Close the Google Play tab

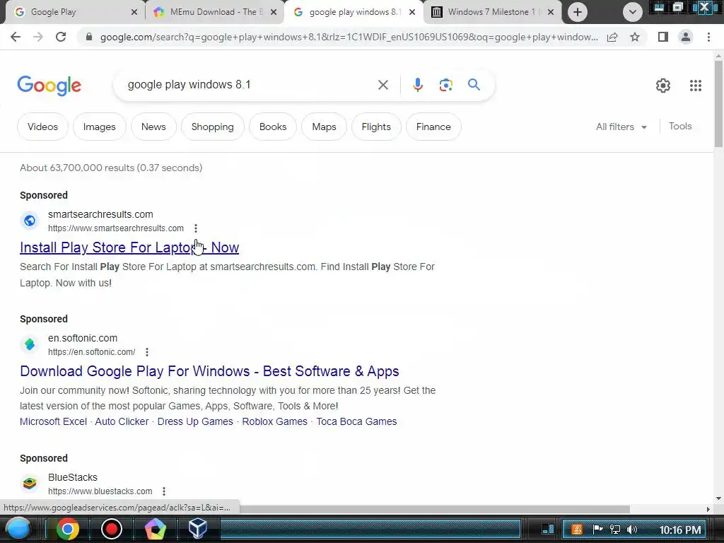[x=134, y=12]
